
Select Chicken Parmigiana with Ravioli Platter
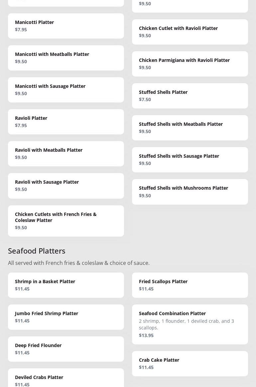190,64
